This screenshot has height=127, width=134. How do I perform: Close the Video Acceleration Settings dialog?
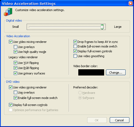131,4
